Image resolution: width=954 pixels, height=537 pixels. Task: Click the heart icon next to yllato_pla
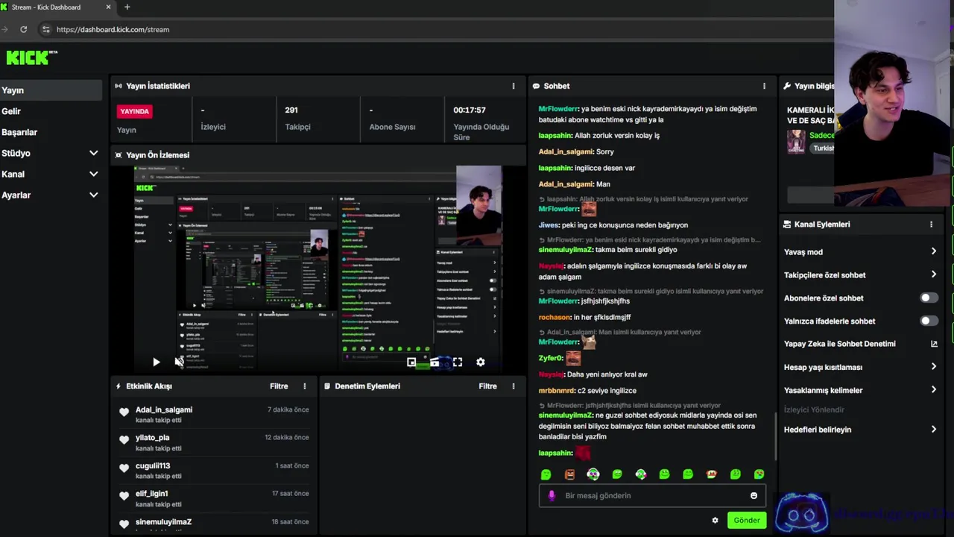point(124,440)
